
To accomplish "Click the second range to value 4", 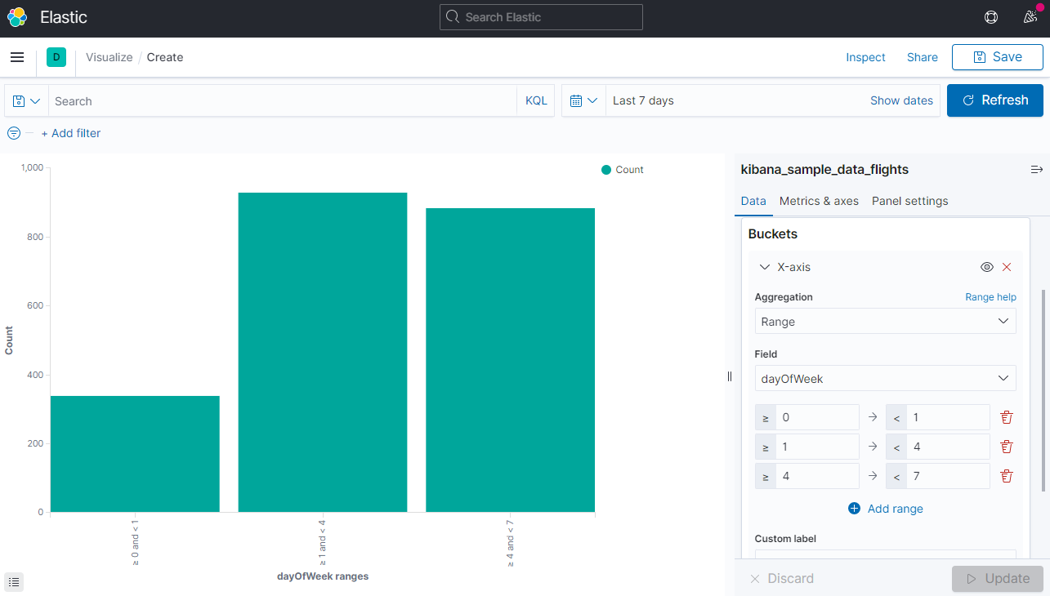I will click(948, 447).
